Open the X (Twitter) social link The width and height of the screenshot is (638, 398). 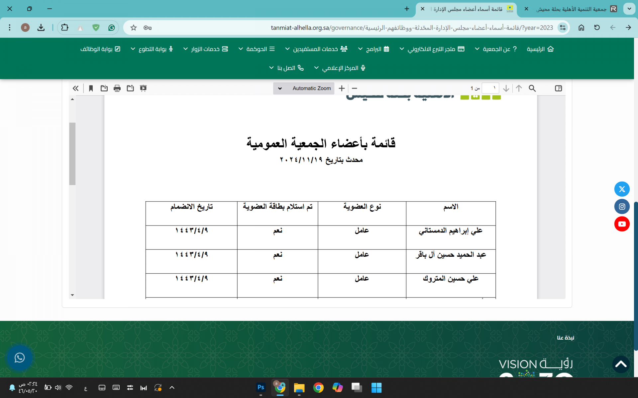click(622, 189)
